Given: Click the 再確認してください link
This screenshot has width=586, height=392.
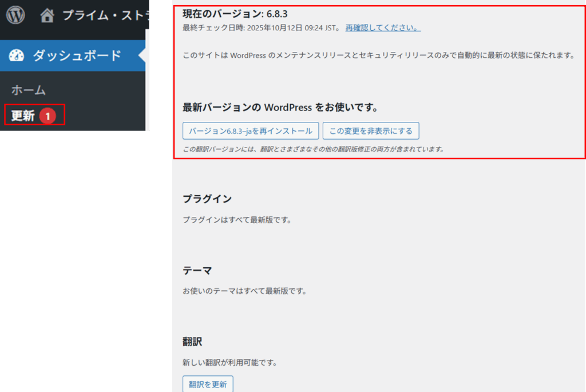Looking at the screenshot, I should (383, 27).
